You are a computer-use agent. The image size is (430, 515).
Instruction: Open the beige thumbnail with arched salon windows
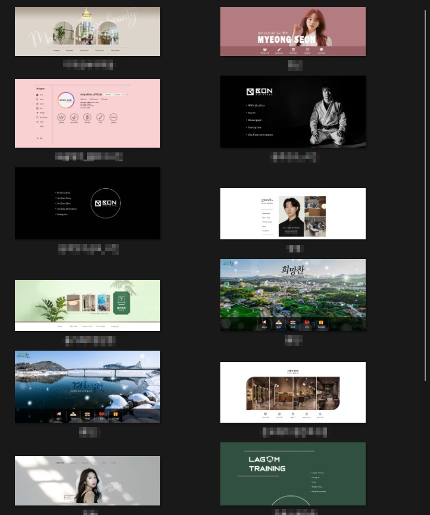pyautogui.click(x=88, y=32)
